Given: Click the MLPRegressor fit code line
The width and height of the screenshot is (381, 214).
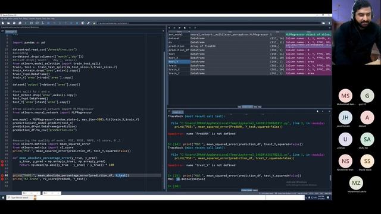Looking at the screenshot, I should click(76, 119).
